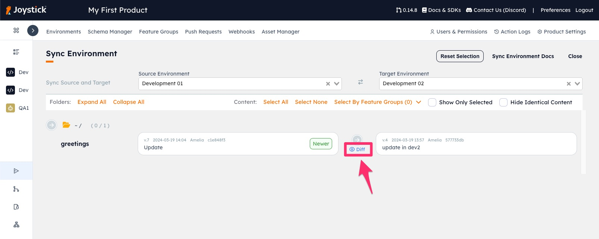Open the list view sidebar icon
Screen dimensions: 599x239
(16, 52)
